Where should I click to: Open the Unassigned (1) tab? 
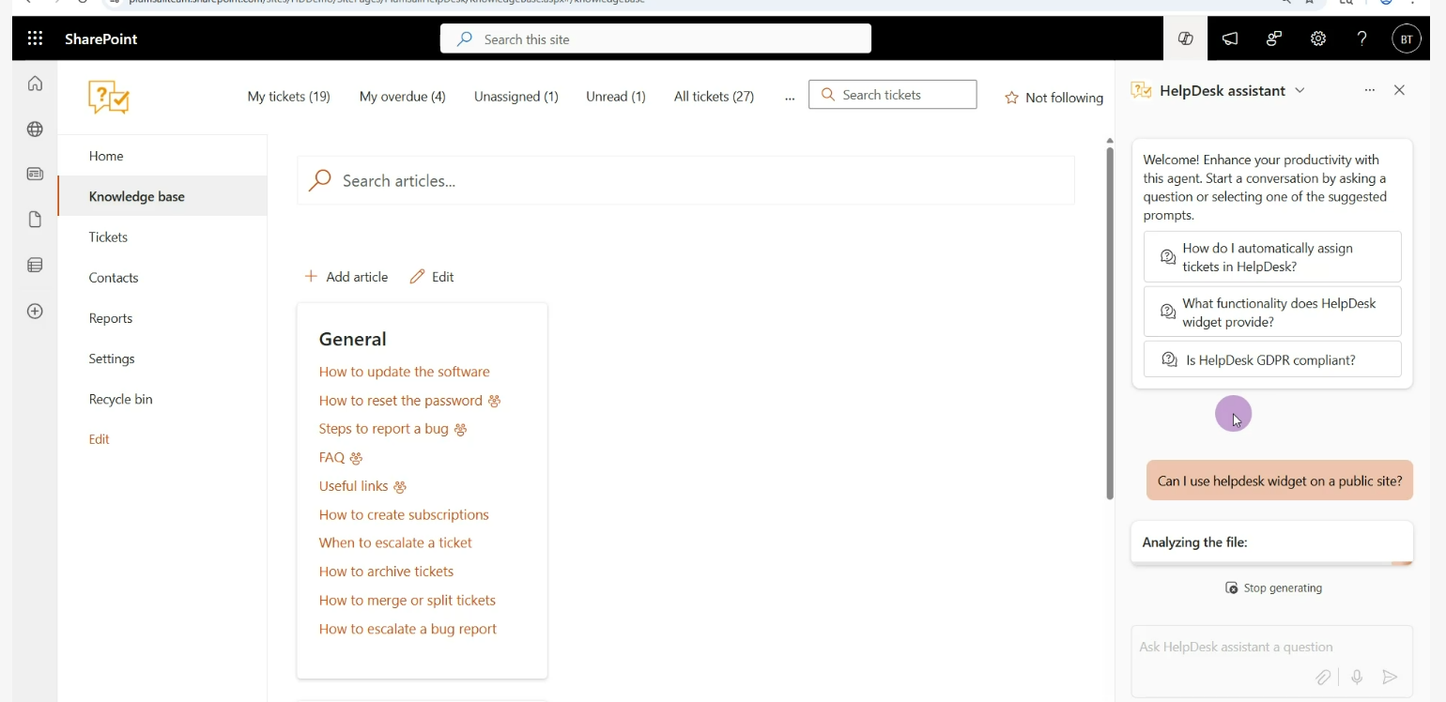[x=516, y=97]
